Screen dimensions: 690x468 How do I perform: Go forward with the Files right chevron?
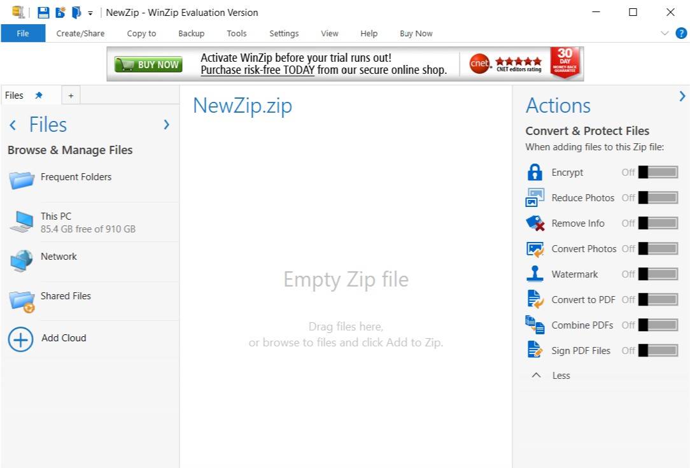point(166,125)
